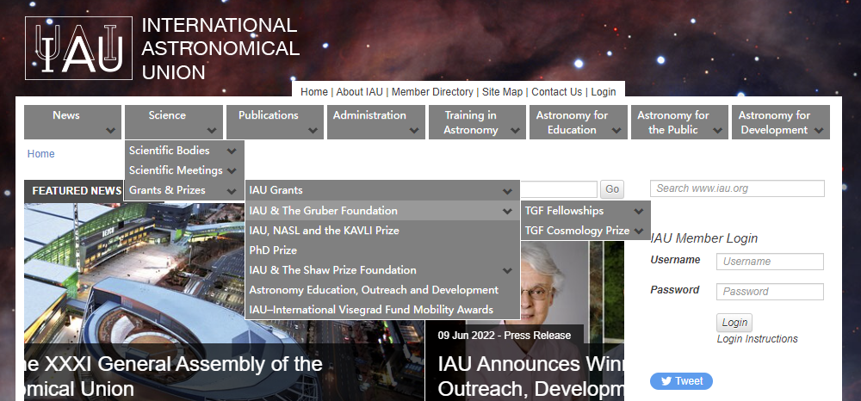Click chevron beside Astronomy for the Public

point(717,131)
